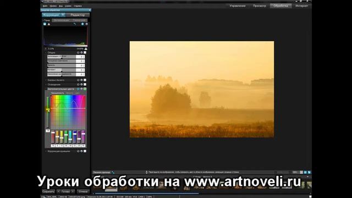Open the Средства обработки panel dropdown arrow

[90, 10]
